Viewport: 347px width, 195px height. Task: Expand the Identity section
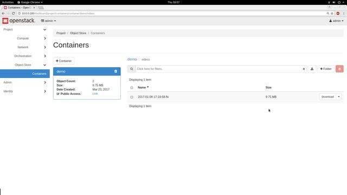(x=25, y=91)
